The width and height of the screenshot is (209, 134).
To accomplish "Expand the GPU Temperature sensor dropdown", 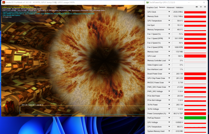I will pyautogui.click(x=169, y=21).
